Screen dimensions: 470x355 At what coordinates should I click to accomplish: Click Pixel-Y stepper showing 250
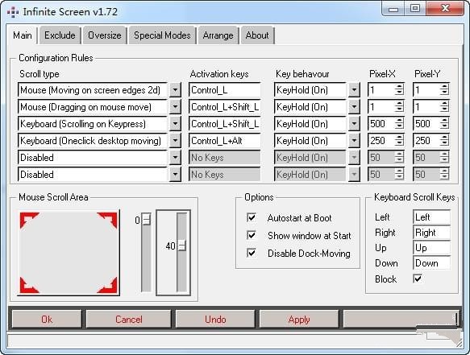tap(444, 140)
